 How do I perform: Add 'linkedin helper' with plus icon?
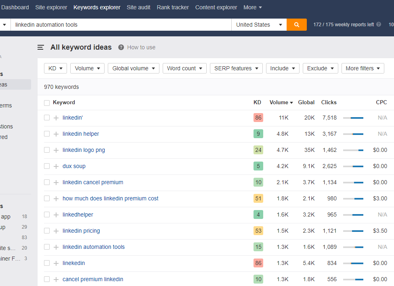[56, 134]
